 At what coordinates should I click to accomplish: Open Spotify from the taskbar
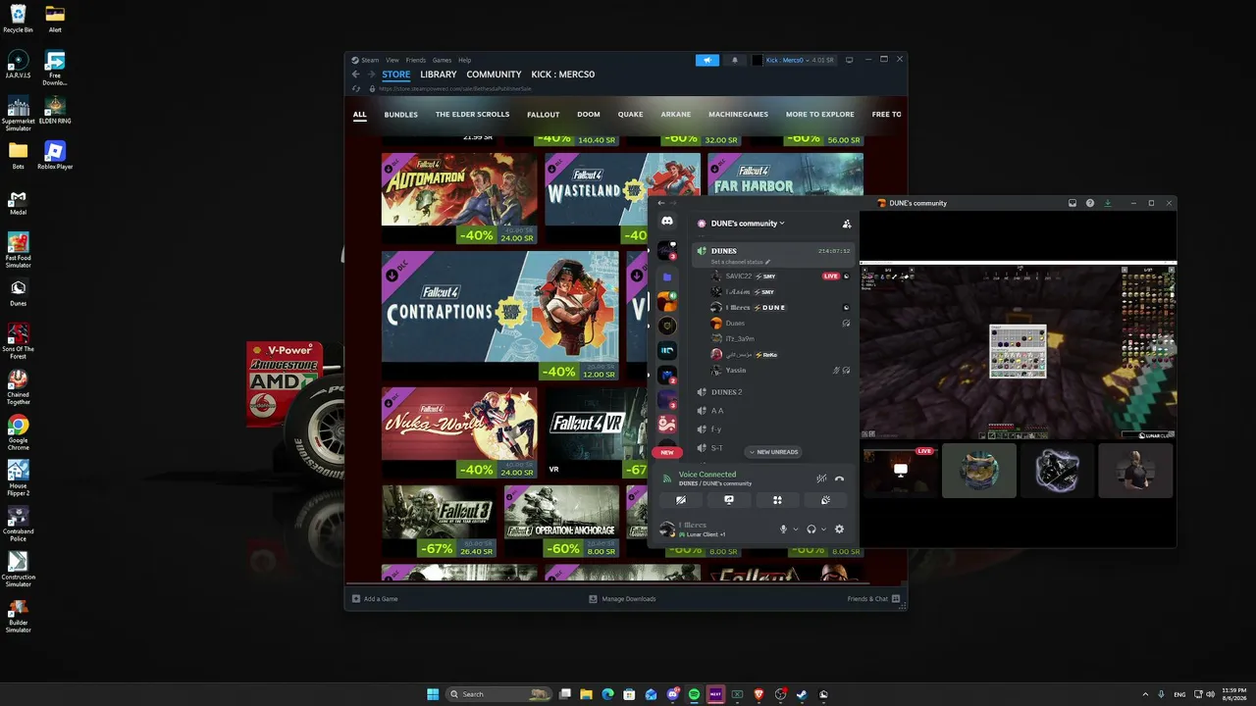[694, 694]
